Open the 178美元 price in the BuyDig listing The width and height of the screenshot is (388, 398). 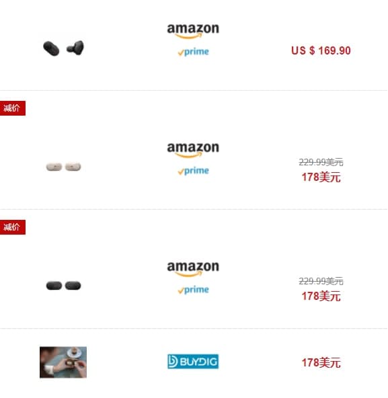321,363
